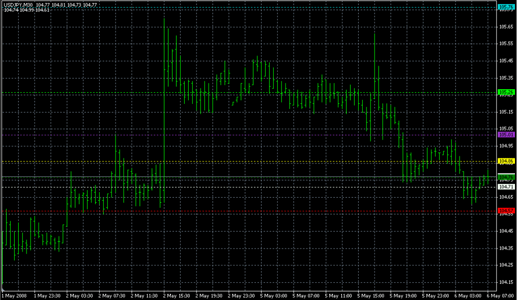
Task: Select the yellow 104.86 price label
Action: click(x=506, y=161)
